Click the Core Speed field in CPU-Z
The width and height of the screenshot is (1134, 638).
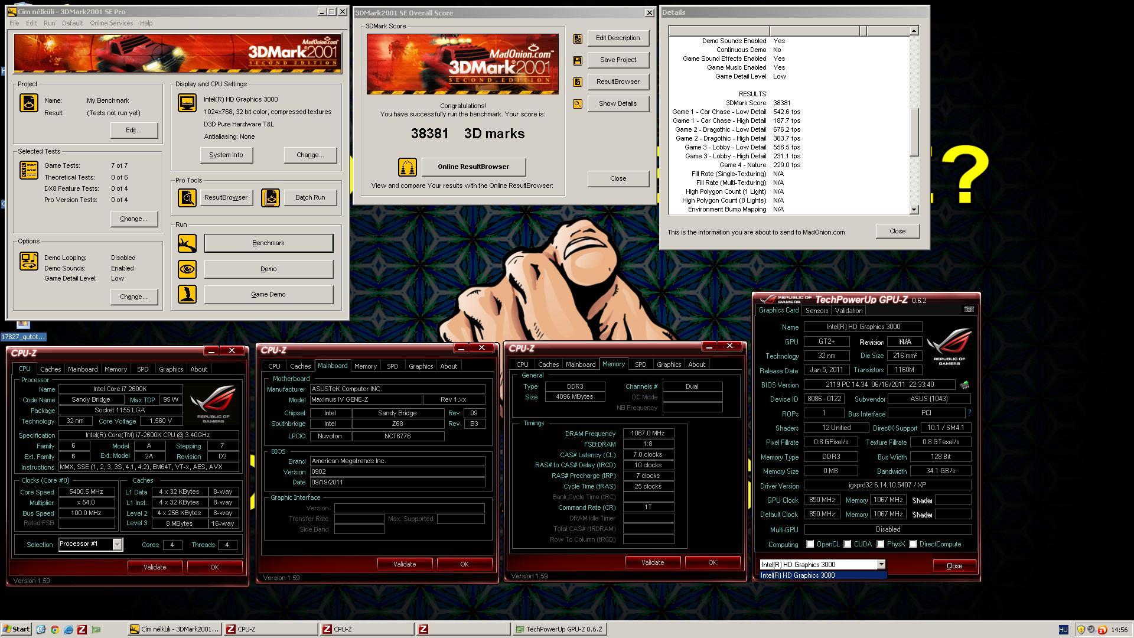pyautogui.click(x=86, y=492)
